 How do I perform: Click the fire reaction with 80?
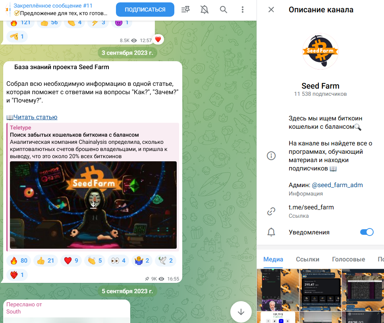[x=19, y=261]
